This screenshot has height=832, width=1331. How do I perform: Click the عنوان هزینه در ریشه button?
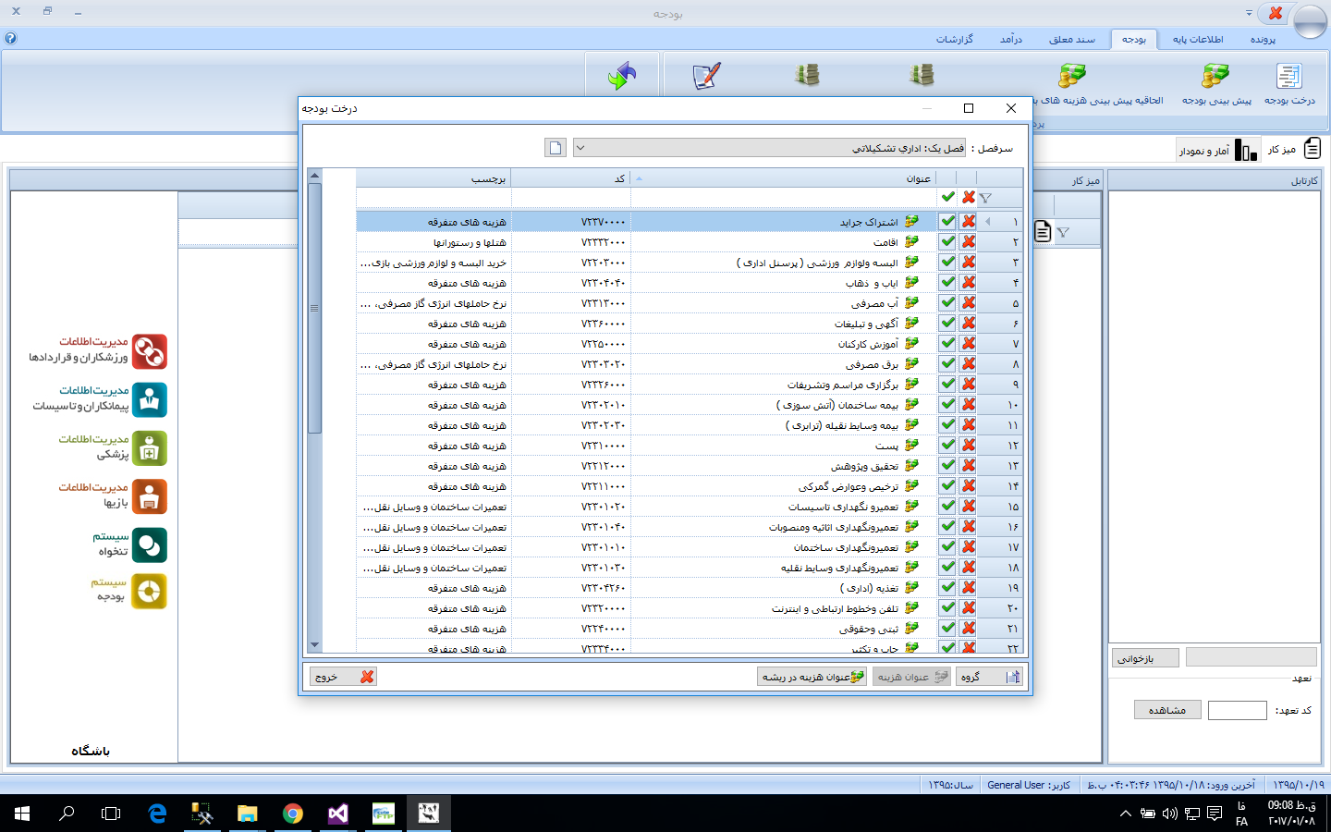(812, 677)
